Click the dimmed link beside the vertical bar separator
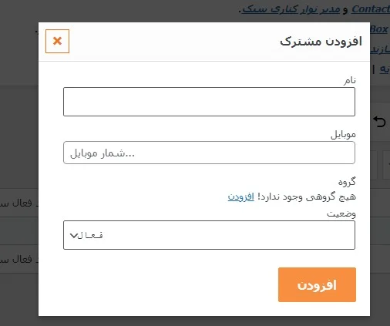Image resolution: width=390 pixels, height=326 pixels. 385,69
